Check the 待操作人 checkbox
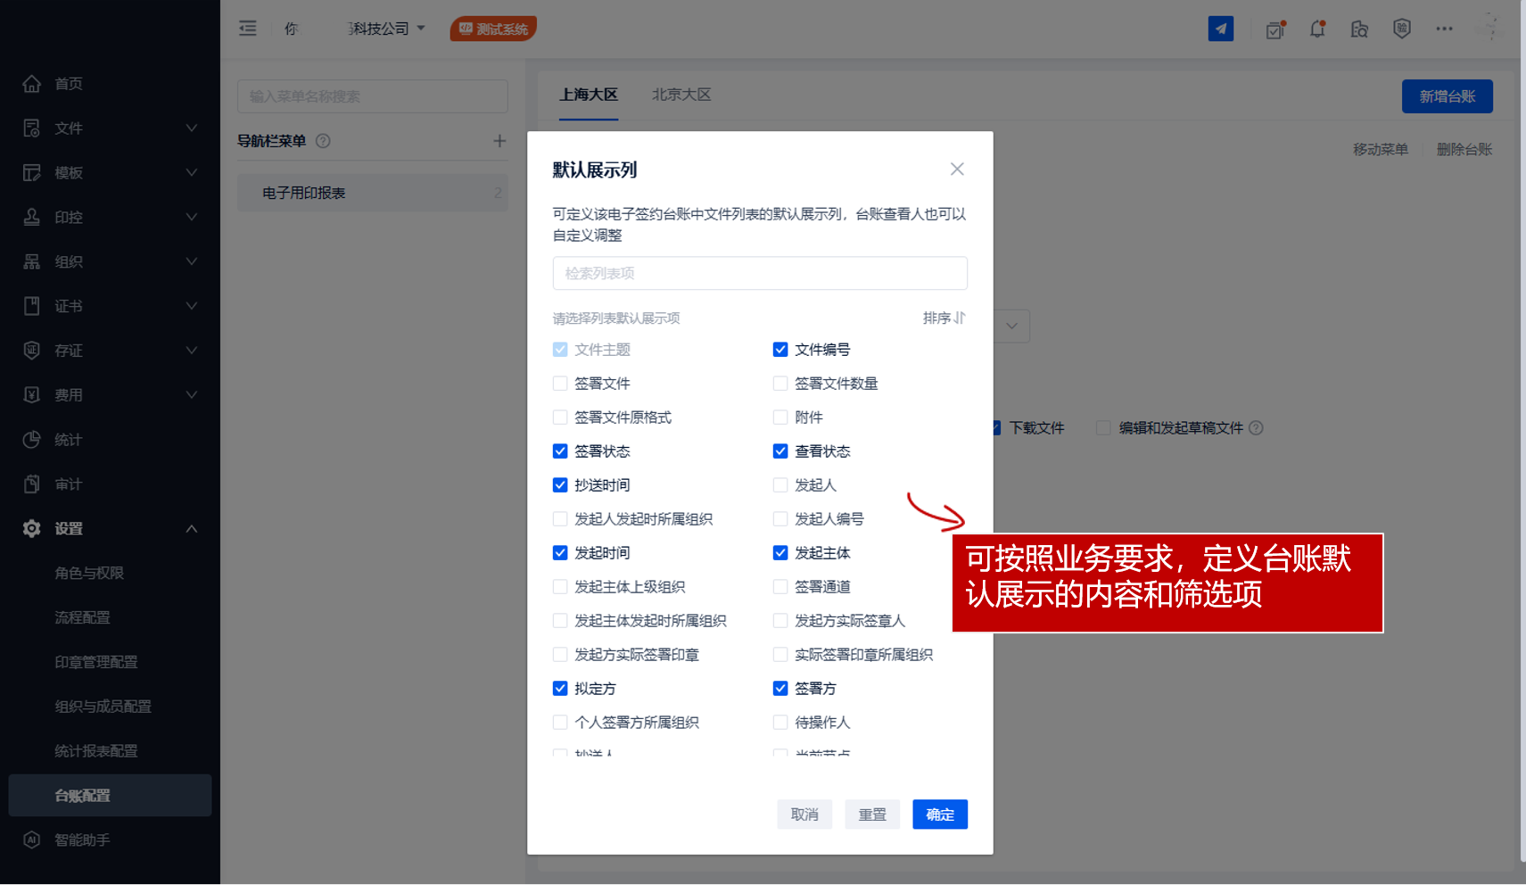Image resolution: width=1526 pixels, height=885 pixels. point(780,723)
